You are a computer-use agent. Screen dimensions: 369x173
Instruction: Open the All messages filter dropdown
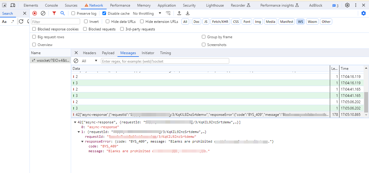pyautogui.click(x=89, y=61)
